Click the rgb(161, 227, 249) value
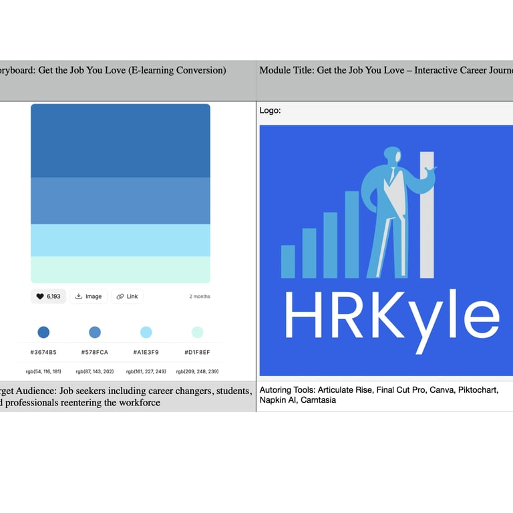The image size is (513, 513). pos(146,371)
